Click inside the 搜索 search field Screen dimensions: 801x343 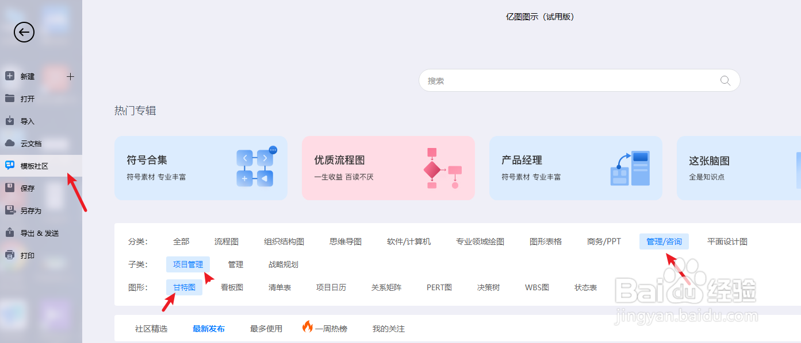[x=518, y=80]
